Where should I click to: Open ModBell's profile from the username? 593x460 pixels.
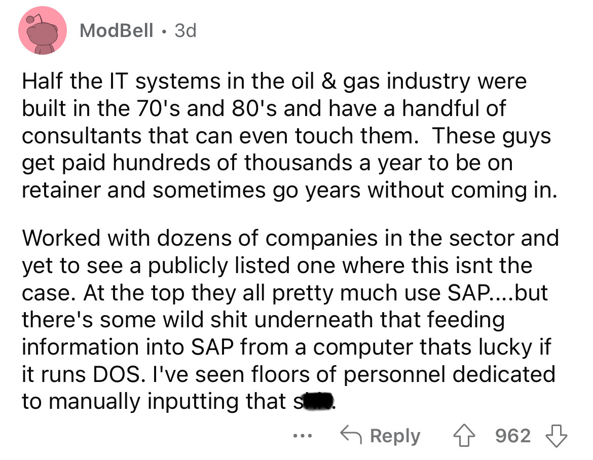(x=117, y=30)
